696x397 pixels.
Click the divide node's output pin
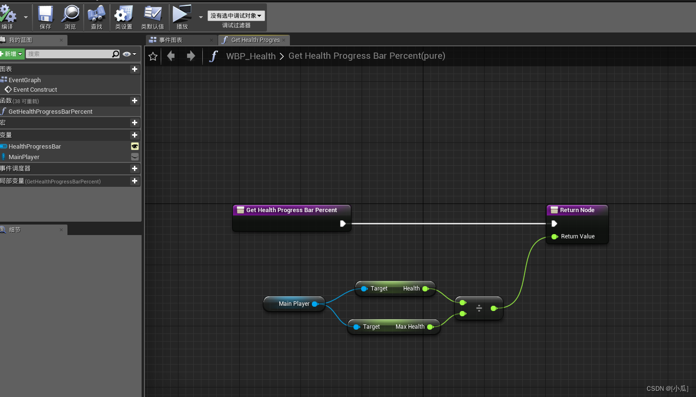494,309
